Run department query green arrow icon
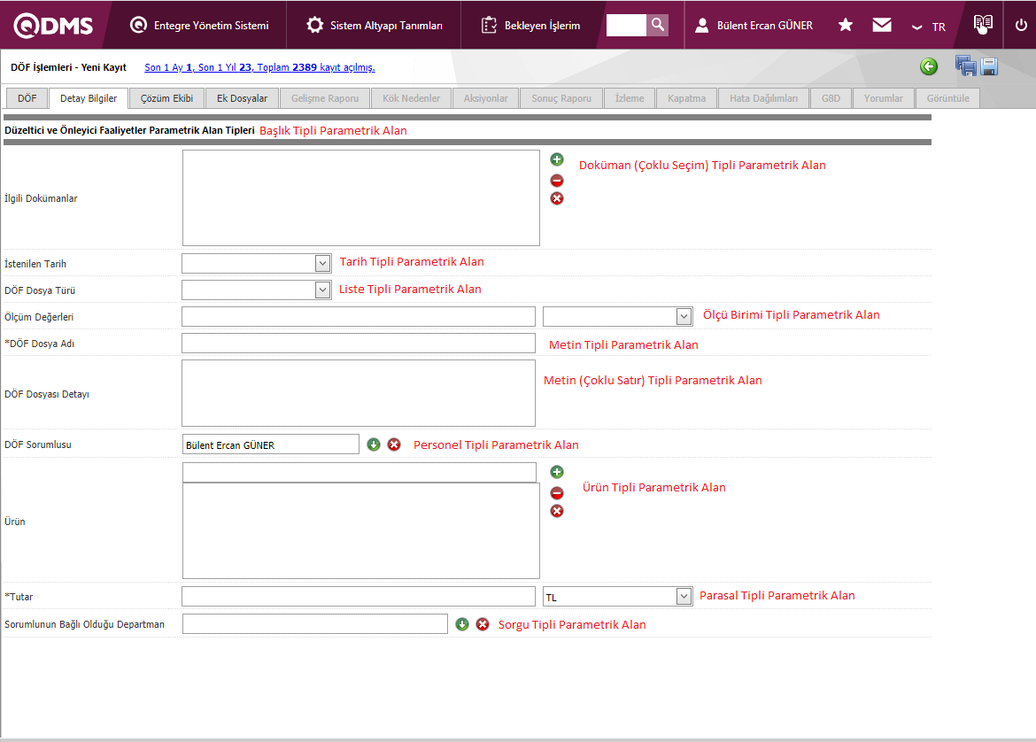The height and width of the screenshot is (742, 1036). (x=462, y=623)
